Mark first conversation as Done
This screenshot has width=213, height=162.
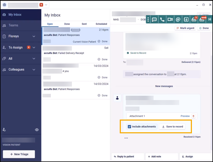pyautogui.click(x=102, y=41)
